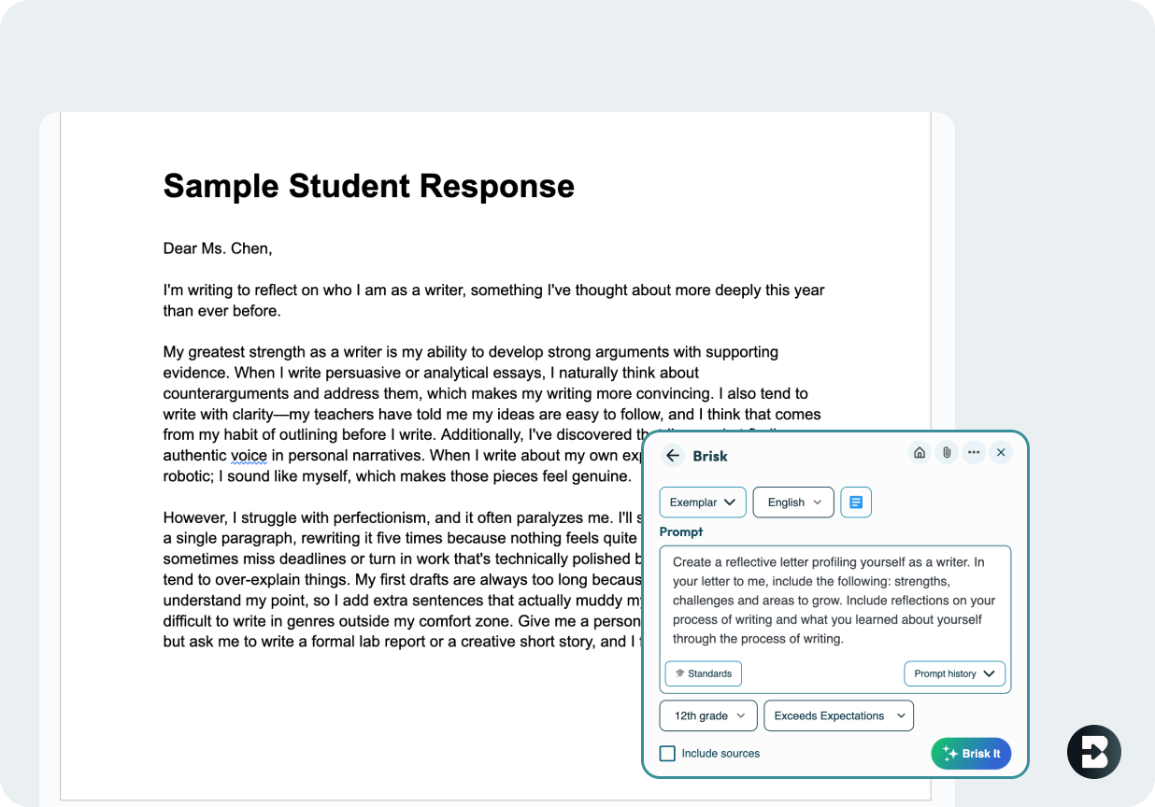This screenshot has height=807, width=1155.
Task: Open the Brisk home icon
Action: click(x=920, y=452)
